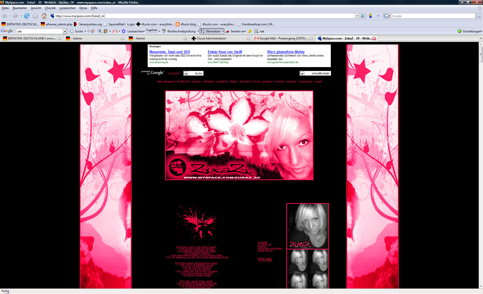The image size is (483, 294).
Task: Open the frontlineshop.com bookmark
Action: point(256,24)
